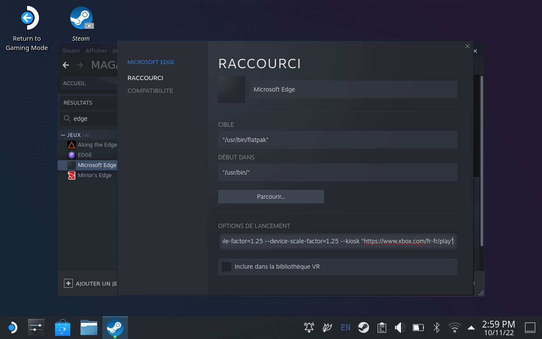Click the Microsoft Edge shortcut icon thumbnail
Screen dimensions: 542x339
click(232, 89)
